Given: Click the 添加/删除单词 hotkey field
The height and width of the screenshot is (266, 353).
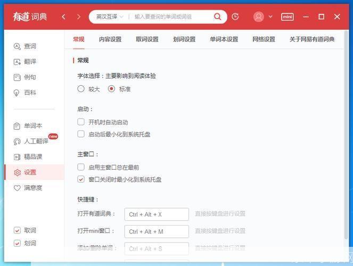Looking at the screenshot, I should (157, 248).
